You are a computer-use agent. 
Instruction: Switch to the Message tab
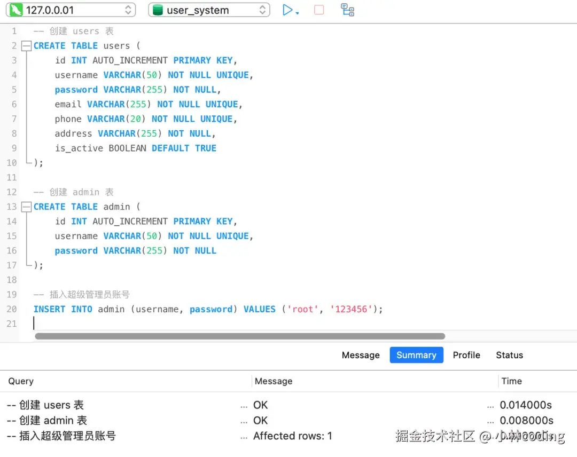pyautogui.click(x=361, y=355)
